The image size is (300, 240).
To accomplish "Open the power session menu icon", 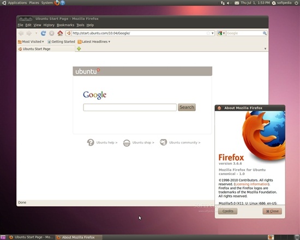I will [296, 3].
